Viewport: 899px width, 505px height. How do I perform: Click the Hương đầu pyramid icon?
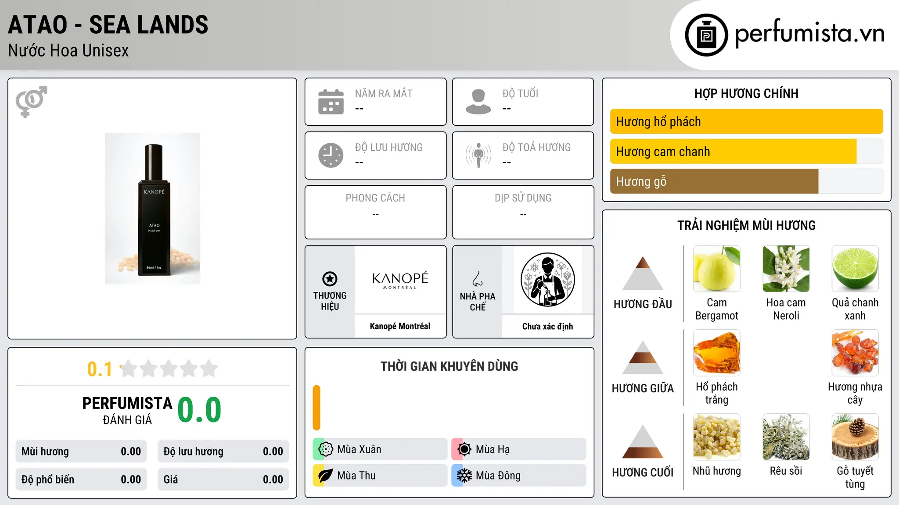643,273
